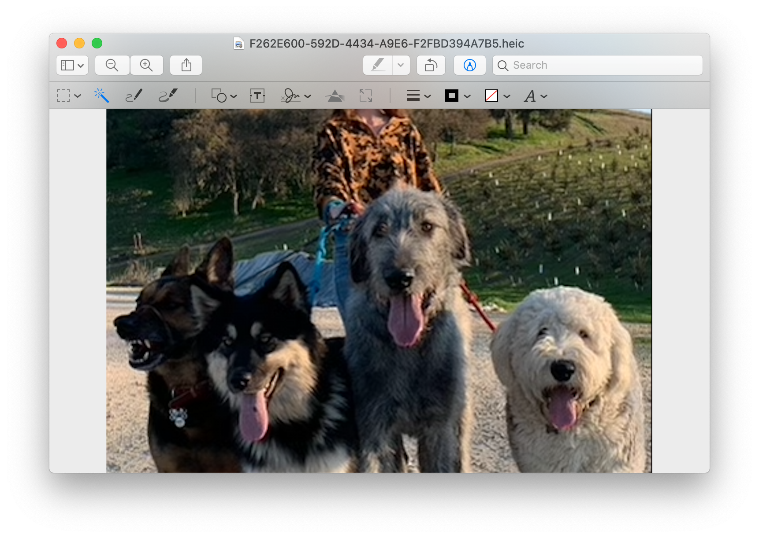Insert a Text box

[257, 96]
